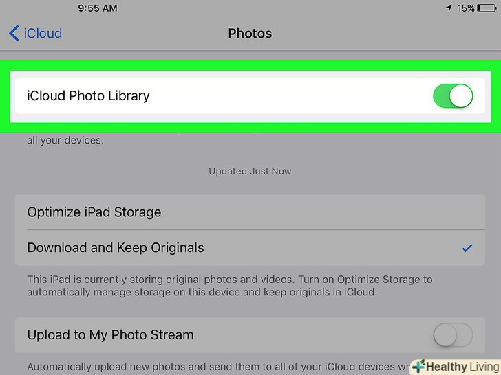Select Optimize iPad Storage option
Screen dimensions: 501x375
click(x=94, y=212)
